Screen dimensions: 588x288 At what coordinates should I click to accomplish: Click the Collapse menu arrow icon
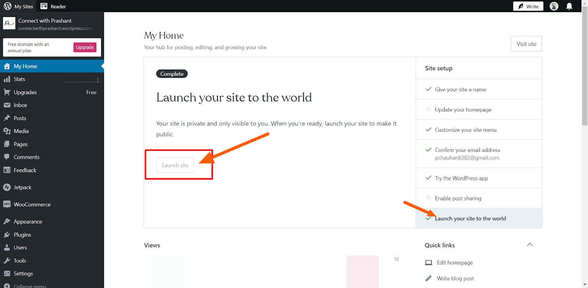(x=7, y=286)
